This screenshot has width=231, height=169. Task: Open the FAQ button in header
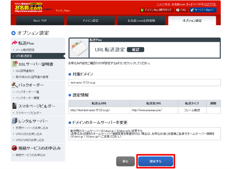181,10
